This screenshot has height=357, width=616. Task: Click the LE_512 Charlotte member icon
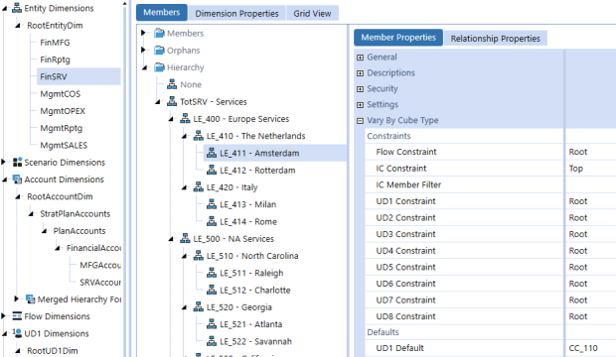(212, 290)
